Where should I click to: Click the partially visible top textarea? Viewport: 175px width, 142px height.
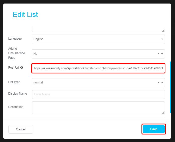click(98, 29)
